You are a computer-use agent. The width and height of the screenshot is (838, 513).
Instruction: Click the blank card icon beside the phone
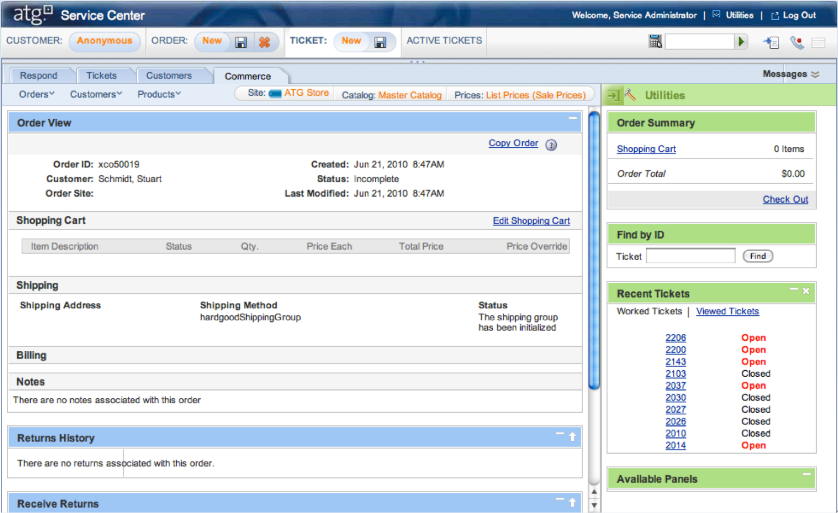tap(819, 43)
